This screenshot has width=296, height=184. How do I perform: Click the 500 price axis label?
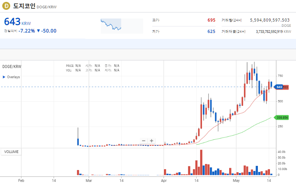click(x=280, y=101)
